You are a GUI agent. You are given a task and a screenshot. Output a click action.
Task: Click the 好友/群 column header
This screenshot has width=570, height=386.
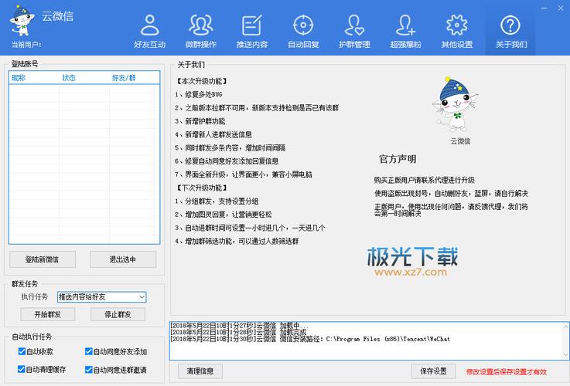[x=124, y=78]
